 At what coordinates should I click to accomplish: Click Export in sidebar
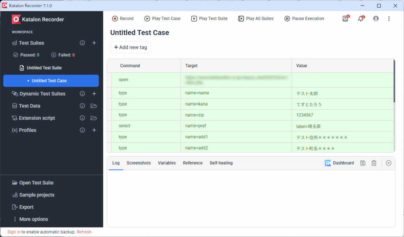(x=22, y=207)
